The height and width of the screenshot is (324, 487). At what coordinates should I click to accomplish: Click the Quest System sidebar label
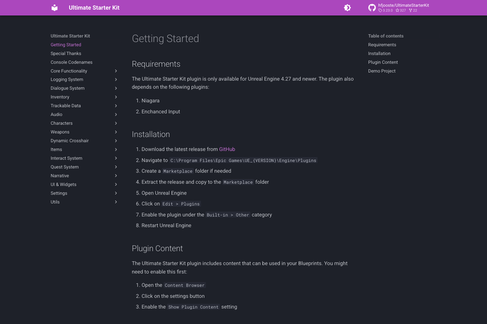tap(65, 167)
